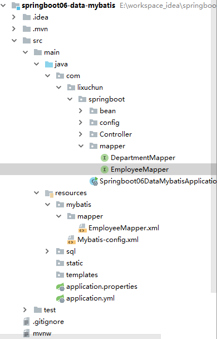This screenshot has height=339, width=217.
Task: Select the application.properties file
Action: coord(102,287)
